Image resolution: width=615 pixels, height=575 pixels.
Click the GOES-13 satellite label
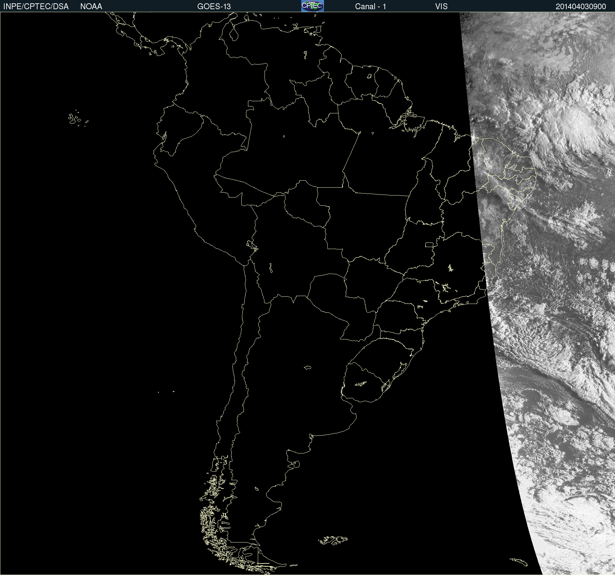coord(214,7)
